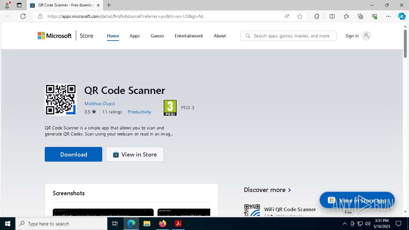This screenshot has width=409, height=230.
Task: Open the Windows Start menu
Action: (8, 224)
